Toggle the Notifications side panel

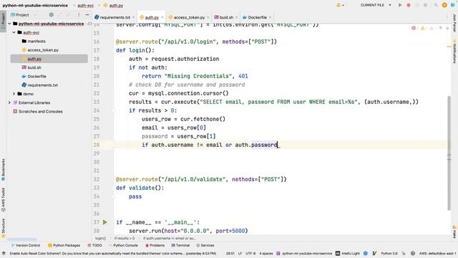click(454, 51)
